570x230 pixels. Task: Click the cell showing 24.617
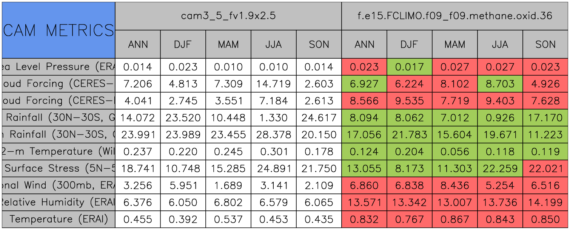tap(319, 117)
